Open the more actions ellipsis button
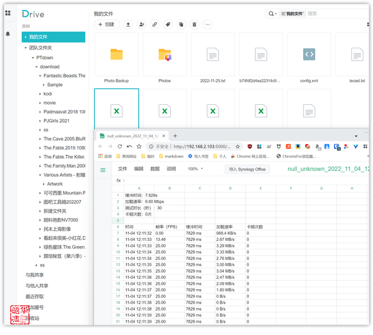373x335 pixels. (x=207, y=24)
